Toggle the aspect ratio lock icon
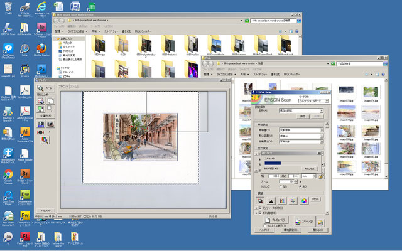The width and height of the screenshot is (402, 251). [321, 176]
